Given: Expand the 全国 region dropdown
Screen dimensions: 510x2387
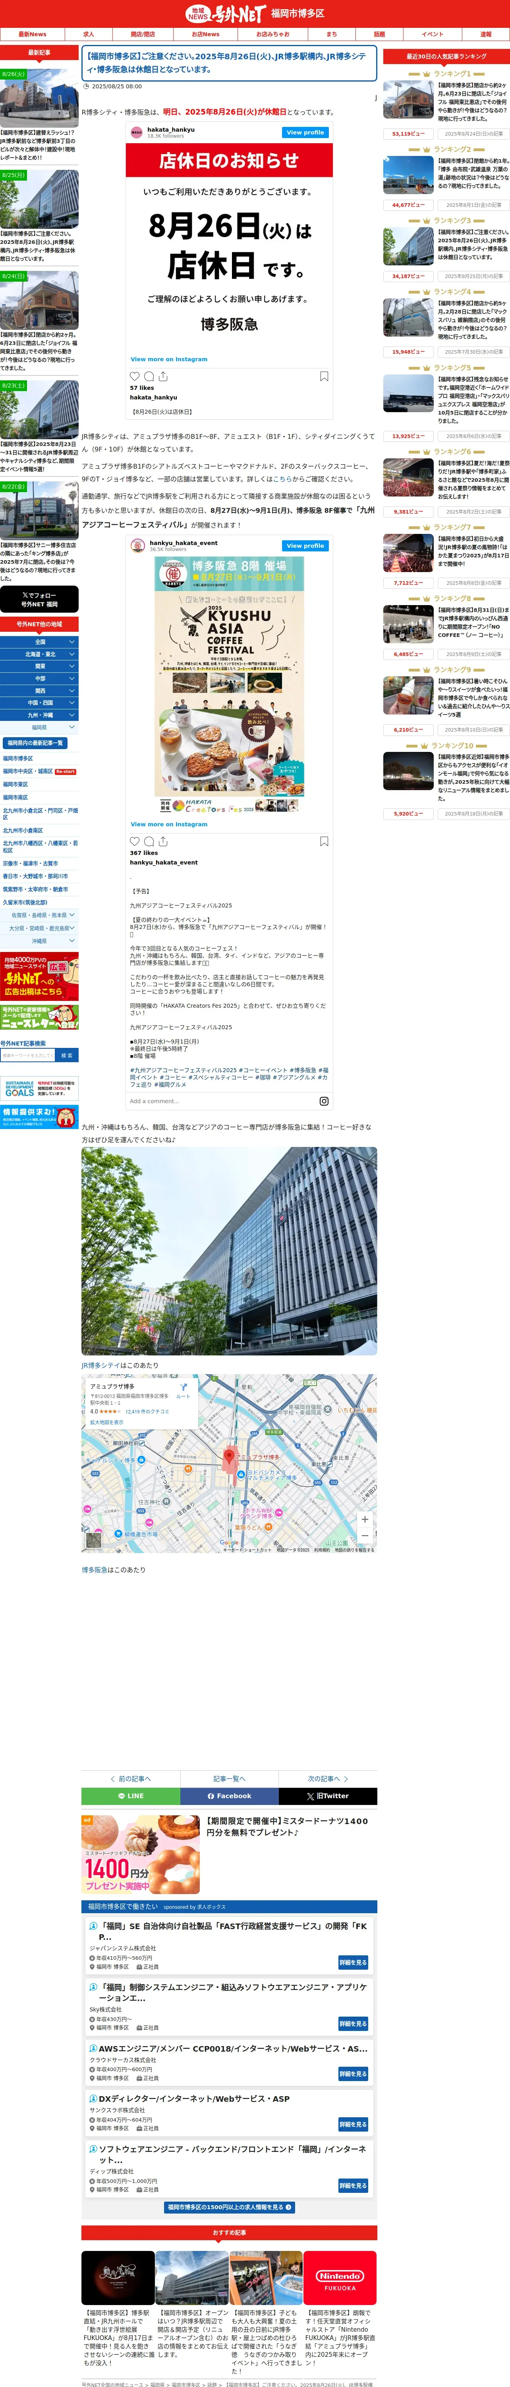Looking at the screenshot, I should pyautogui.click(x=39, y=642).
